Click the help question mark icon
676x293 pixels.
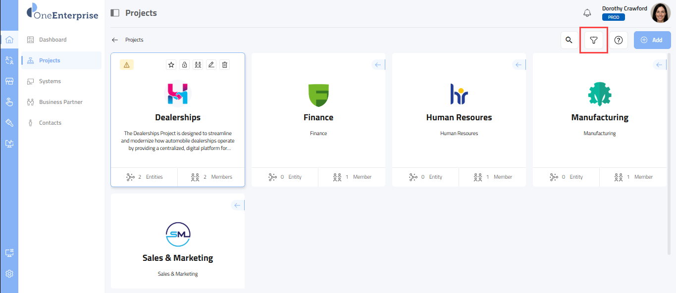618,40
